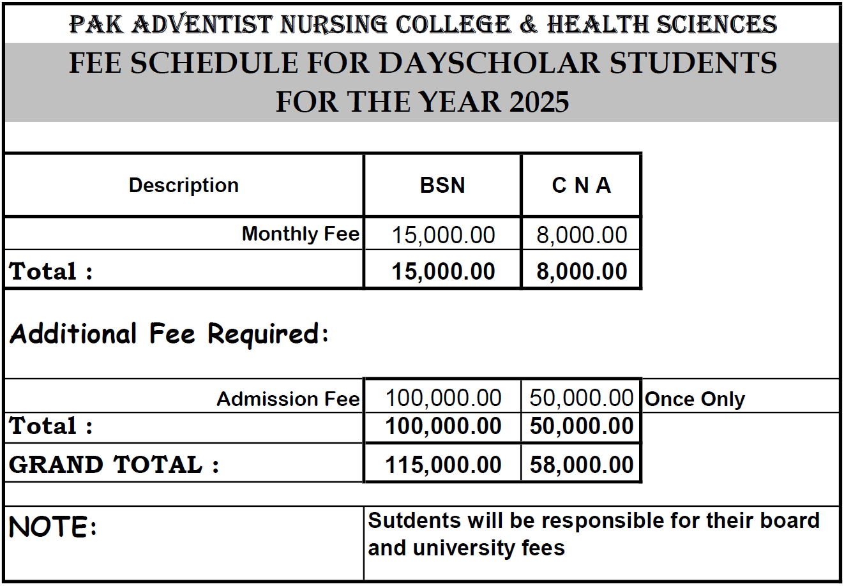Select the C N A column header
Screen dimensions: 844x586
[581, 185]
